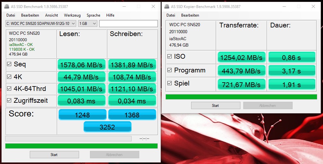Click the Spiel duration 1,91 s
This screenshot has height=164, width=323.
point(292,84)
